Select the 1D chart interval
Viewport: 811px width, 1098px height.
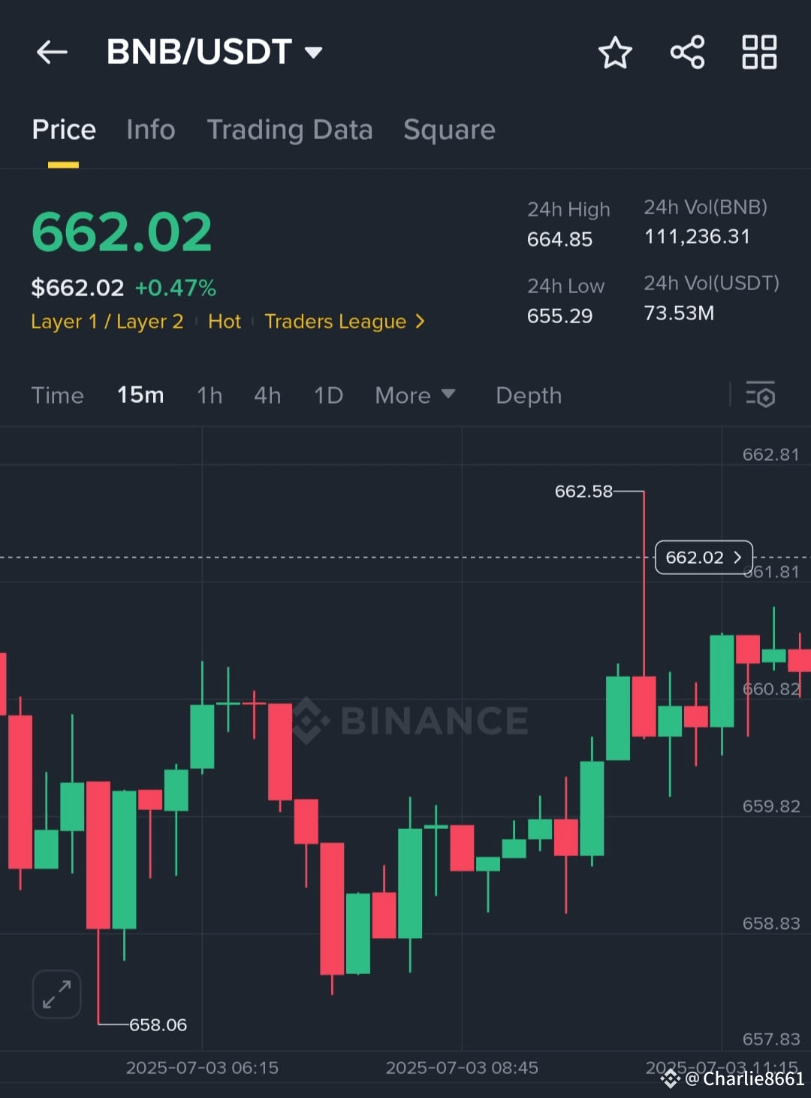point(328,395)
